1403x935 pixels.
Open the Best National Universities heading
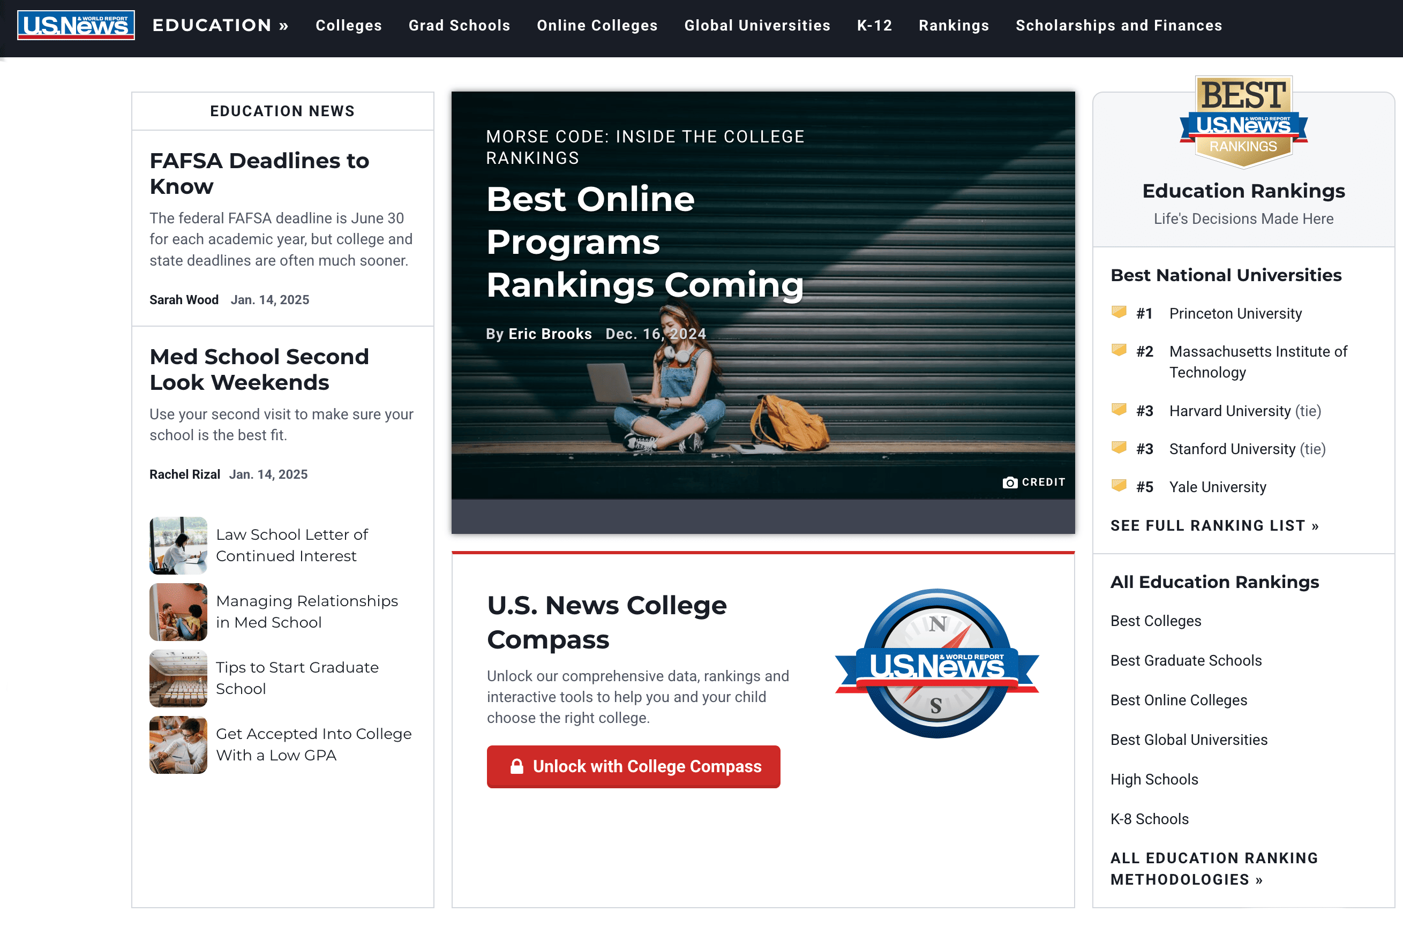click(1226, 275)
